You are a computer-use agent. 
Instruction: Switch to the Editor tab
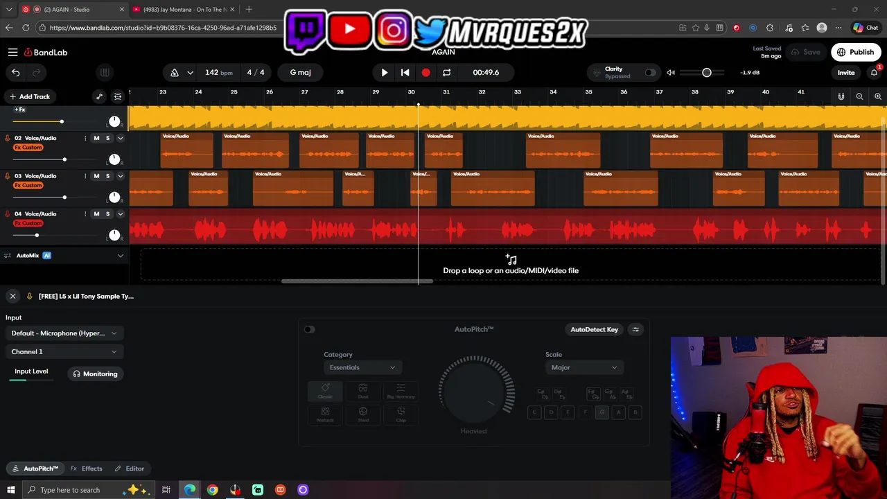(129, 469)
